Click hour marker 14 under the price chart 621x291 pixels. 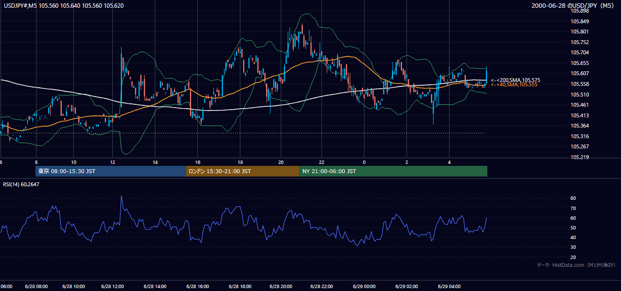point(155,162)
